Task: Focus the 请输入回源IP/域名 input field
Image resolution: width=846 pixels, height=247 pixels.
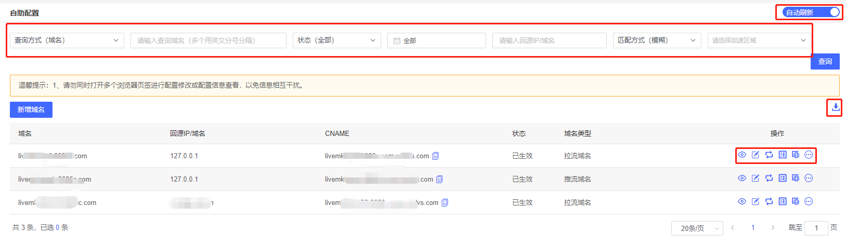Action: click(x=550, y=40)
